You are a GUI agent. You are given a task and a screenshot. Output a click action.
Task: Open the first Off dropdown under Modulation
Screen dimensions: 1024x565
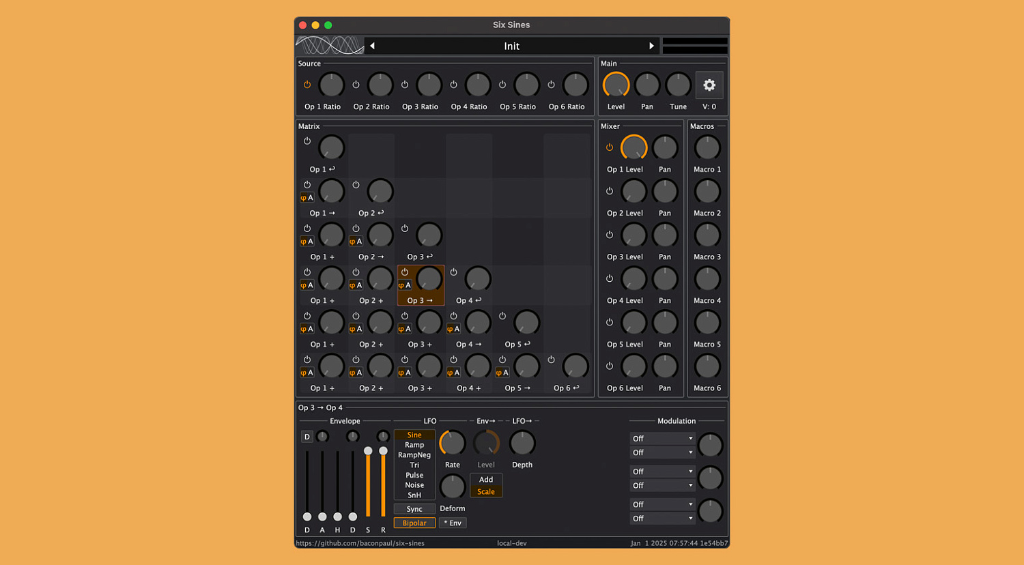(x=662, y=439)
